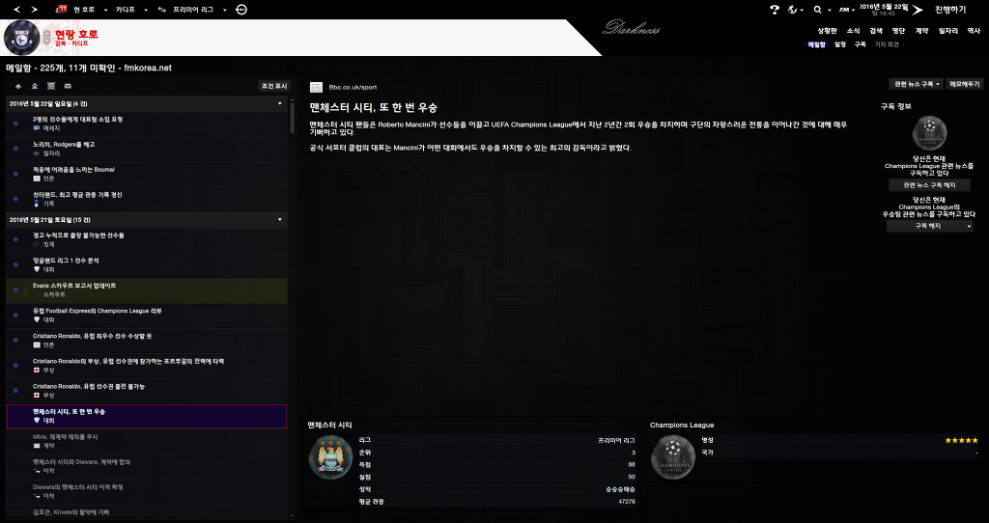Click the inbox list scrollbar
Viewport: 989px width, 523px height.
tap(292, 116)
